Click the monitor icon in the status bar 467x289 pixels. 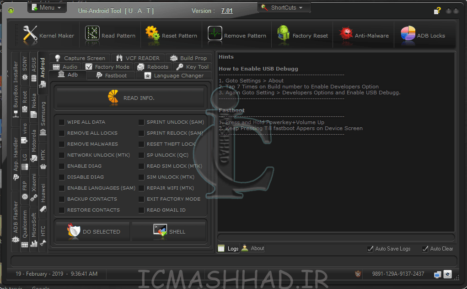pos(437,274)
